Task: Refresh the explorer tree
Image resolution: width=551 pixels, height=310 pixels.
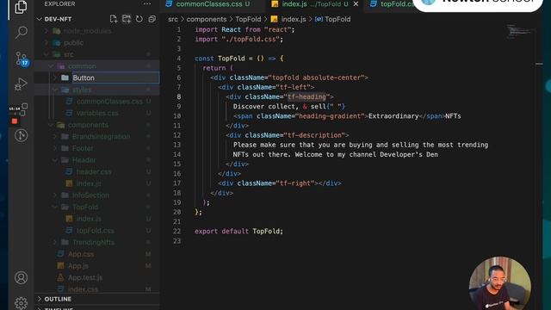Action: click(139, 19)
